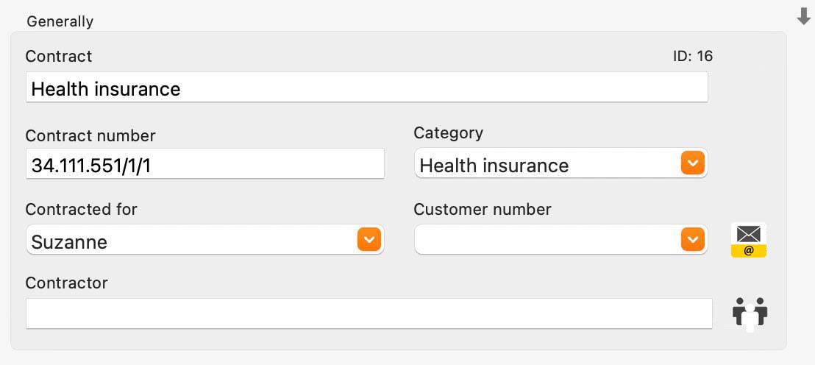
Task: Click the Contract label above the name field
Action: [59, 56]
